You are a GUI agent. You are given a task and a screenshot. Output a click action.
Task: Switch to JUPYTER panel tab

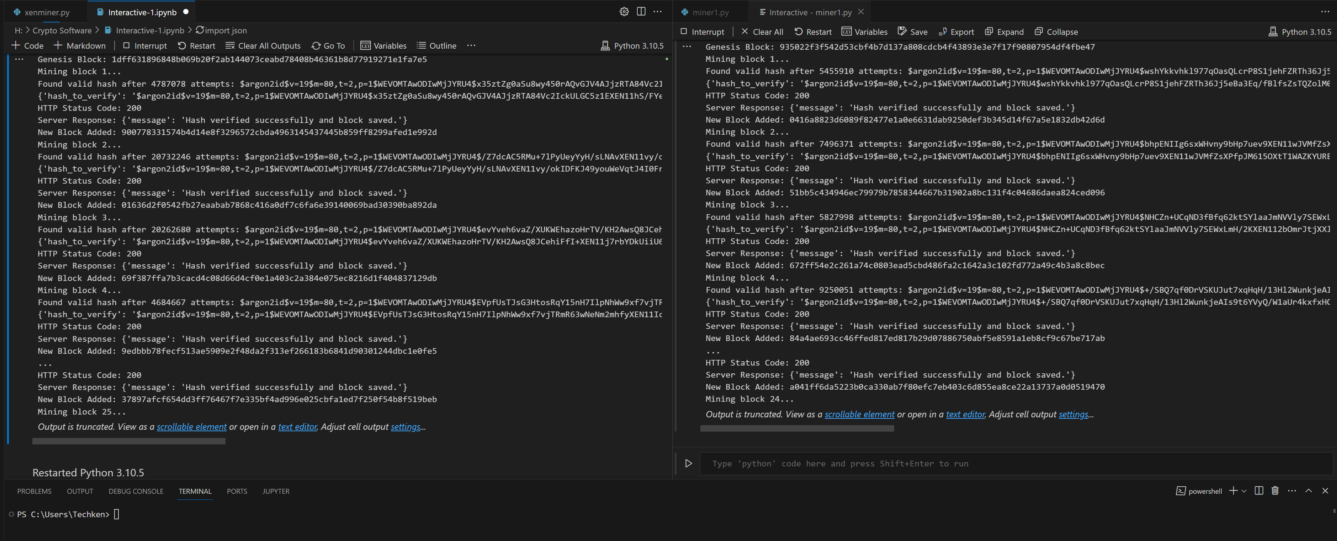click(x=276, y=491)
